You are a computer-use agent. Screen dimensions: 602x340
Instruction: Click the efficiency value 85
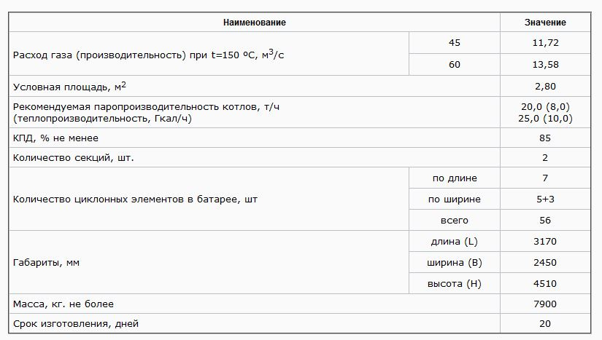point(545,138)
